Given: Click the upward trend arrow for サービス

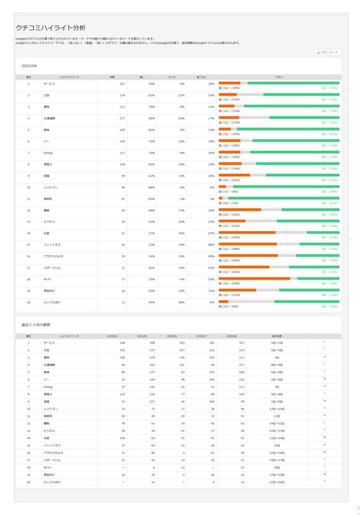Looking at the screenshot, I should pyautogui.click(x=324, y=343).
